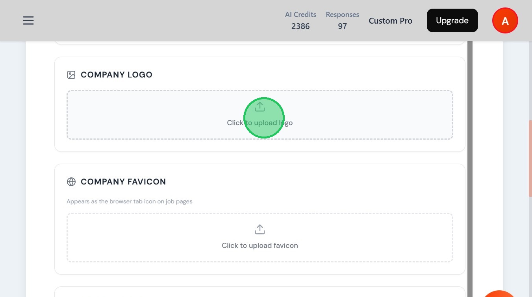Click the Responses label

(342, 15)
